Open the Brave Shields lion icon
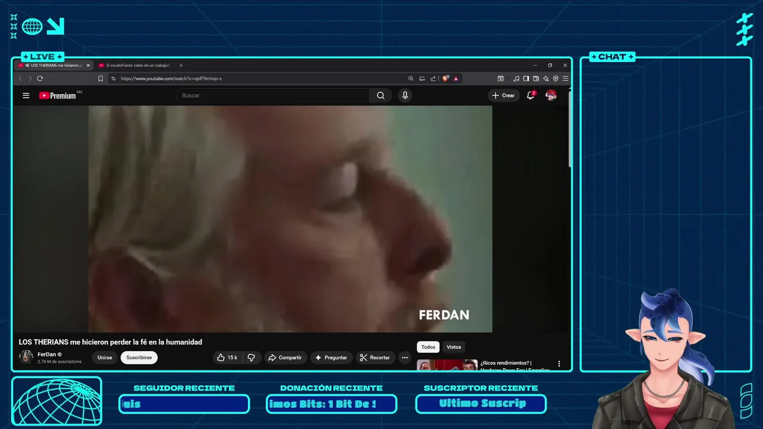 (x=445, y=78)
